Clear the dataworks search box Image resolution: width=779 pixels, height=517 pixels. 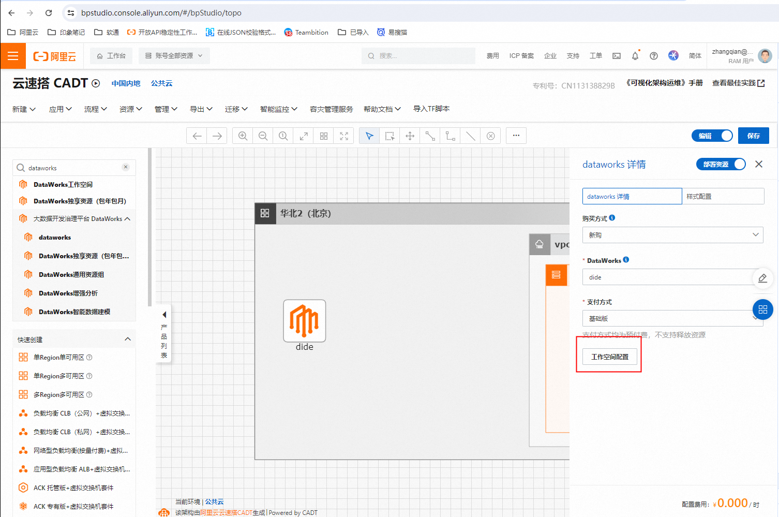(126, 167)
